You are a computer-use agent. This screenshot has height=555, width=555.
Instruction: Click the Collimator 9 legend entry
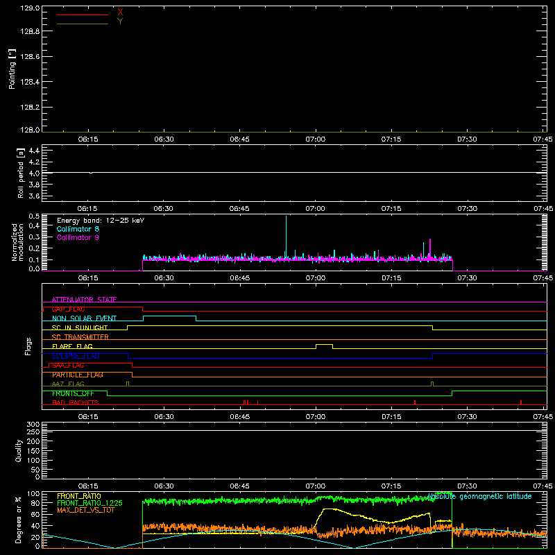coord(78,237)
